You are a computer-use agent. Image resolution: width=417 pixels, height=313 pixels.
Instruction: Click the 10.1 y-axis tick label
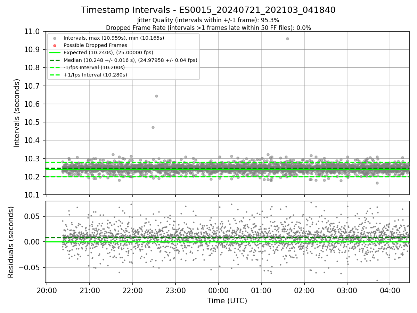tap(32, 195)
